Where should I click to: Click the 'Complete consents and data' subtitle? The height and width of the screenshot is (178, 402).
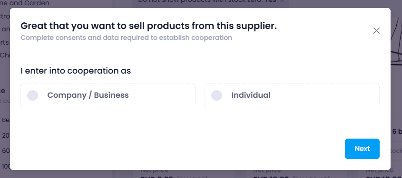click(x=127, y=37)
